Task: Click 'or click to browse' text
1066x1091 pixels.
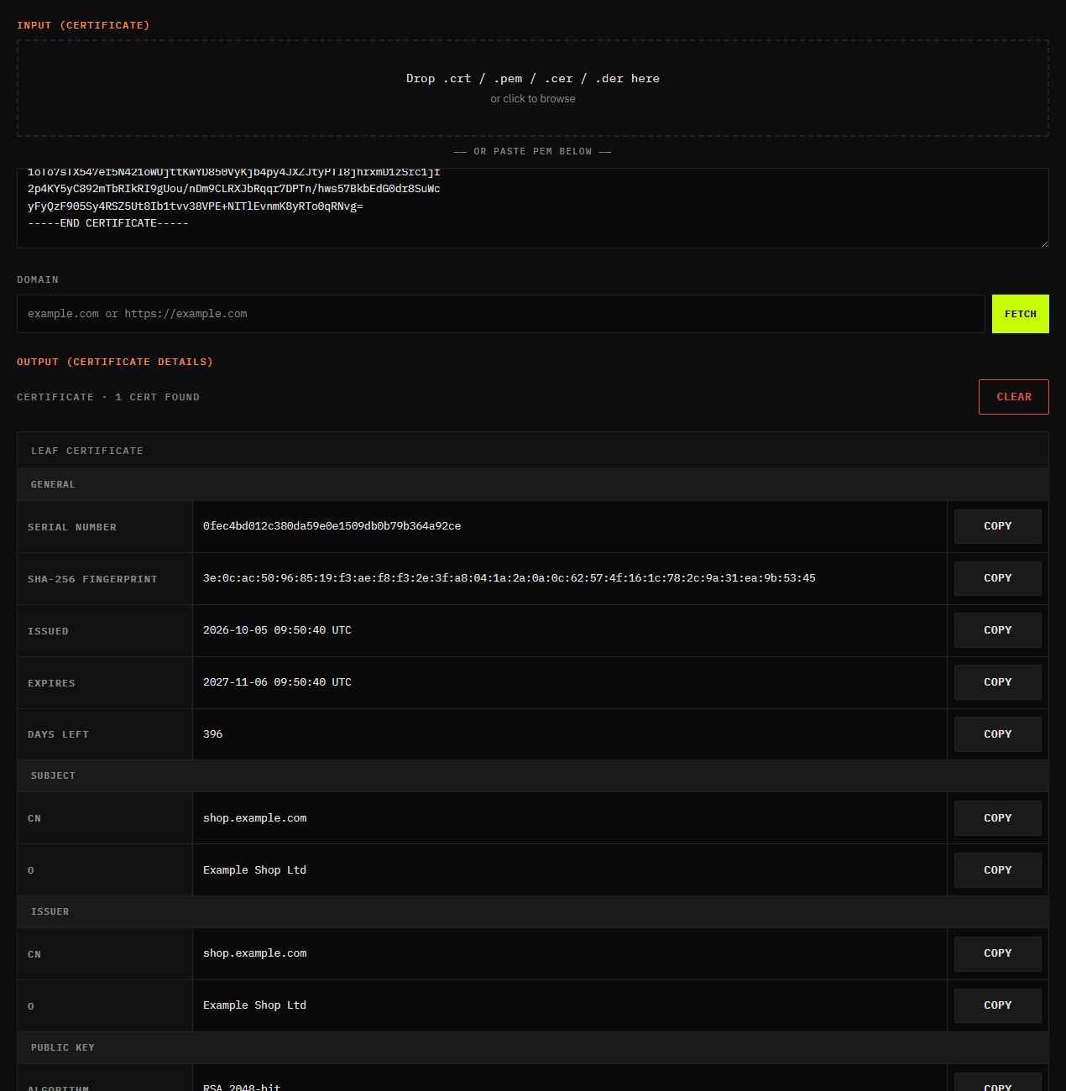Action: tap(533, 99)
